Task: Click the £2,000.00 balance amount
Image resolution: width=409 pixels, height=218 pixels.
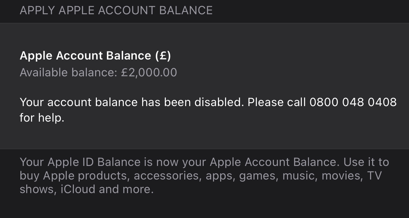Action: click(149, 72)
